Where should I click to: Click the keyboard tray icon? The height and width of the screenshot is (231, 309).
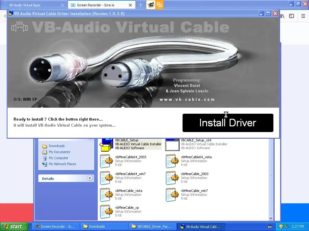coord(270,227)
